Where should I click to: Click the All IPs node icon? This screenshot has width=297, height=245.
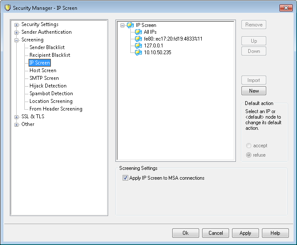(138, 32)
